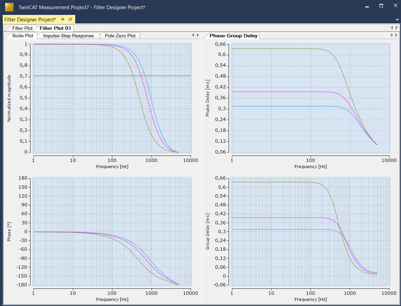Click the Normalized magnitude axis label
The image size is (401, 306).
[9, 98]
